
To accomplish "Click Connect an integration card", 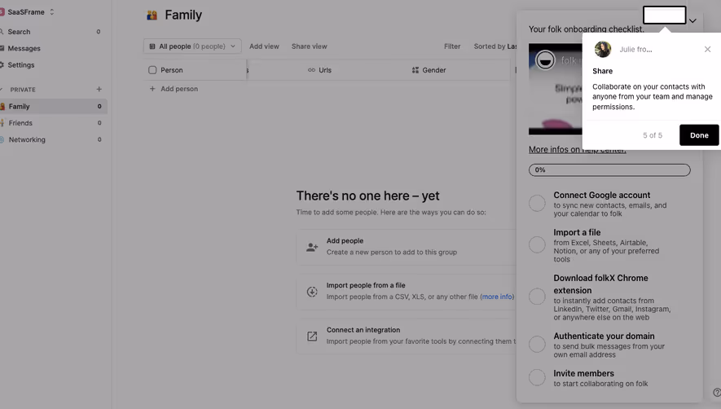I will point(407,336).
